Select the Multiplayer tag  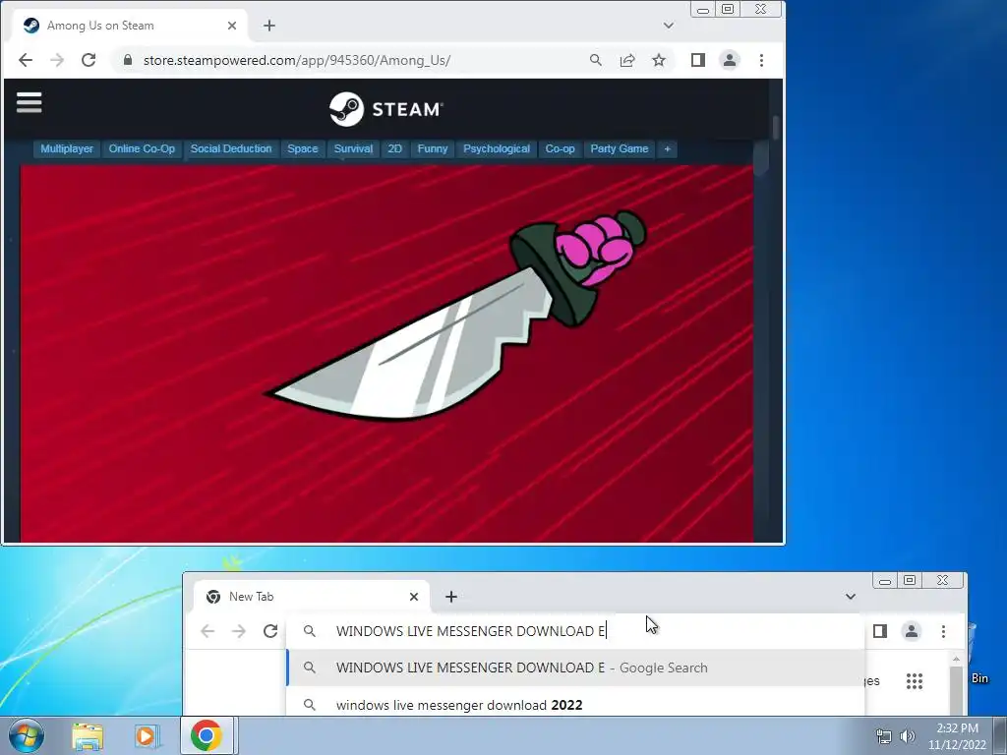[x=67, y=149]
